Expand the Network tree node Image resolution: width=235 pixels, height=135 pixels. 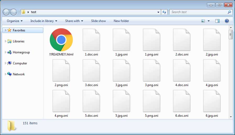point(6,74)
